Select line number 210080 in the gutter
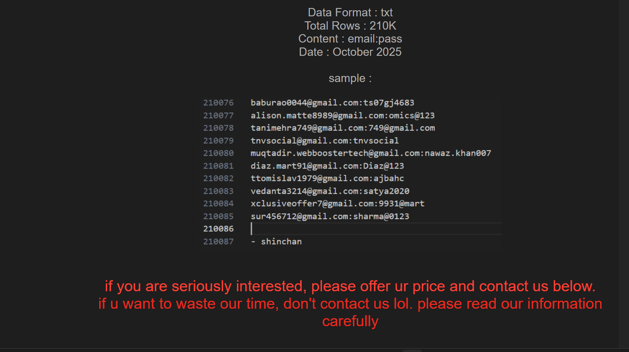The width and height of the screenshot is (629, 352). (218, 153)
